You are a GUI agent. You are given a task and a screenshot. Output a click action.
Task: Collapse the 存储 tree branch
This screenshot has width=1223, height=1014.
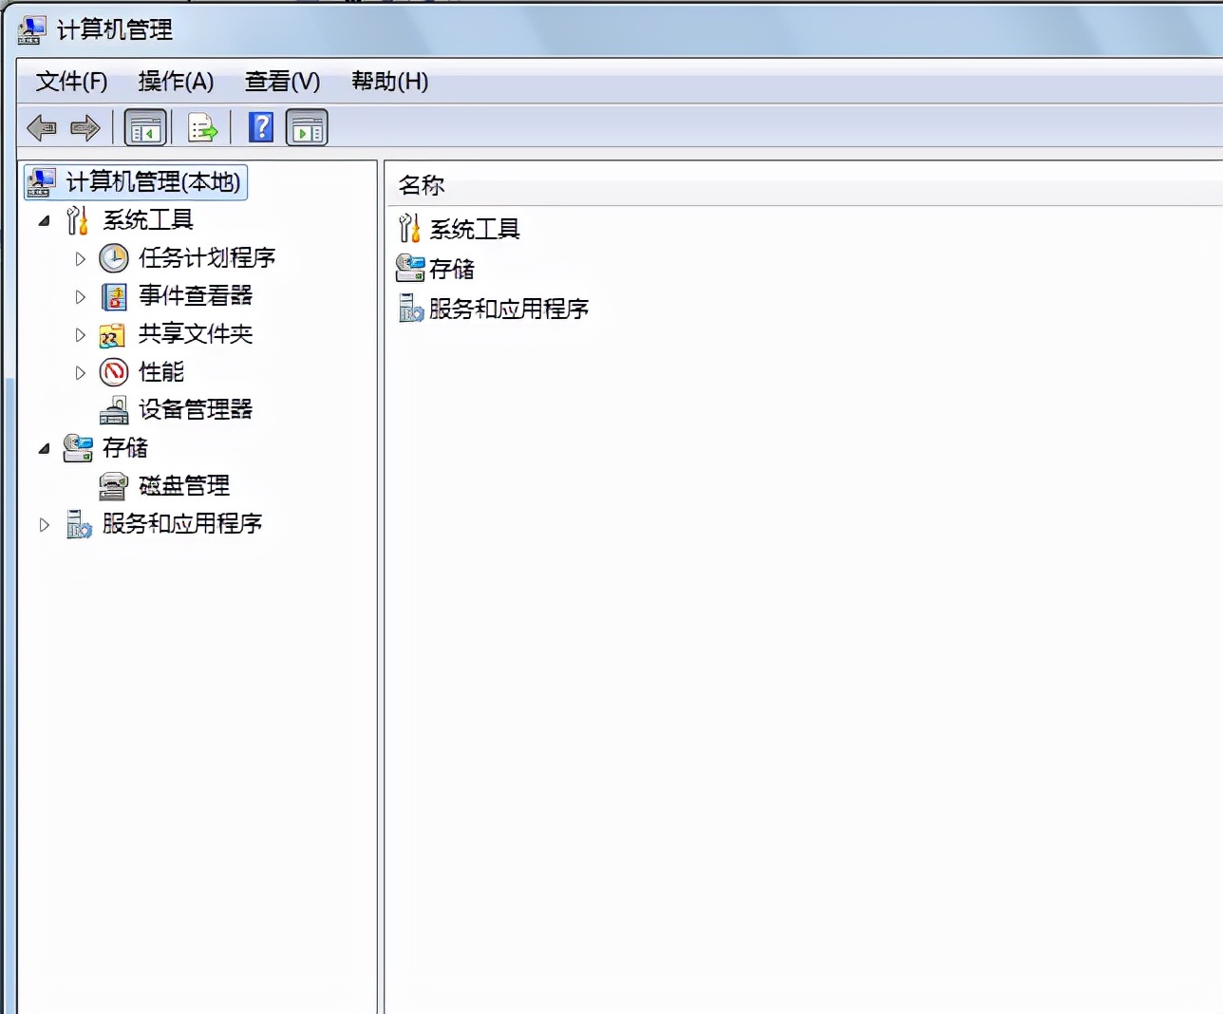pyautogui.click(x=44, y=447)
